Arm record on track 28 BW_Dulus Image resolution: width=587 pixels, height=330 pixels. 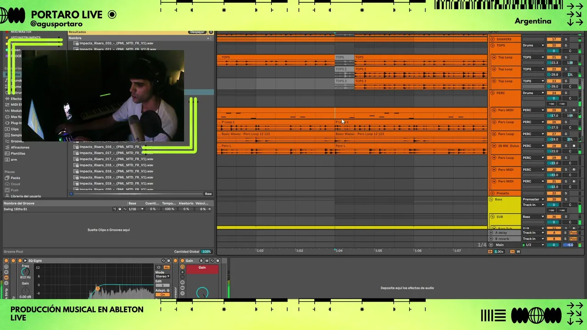pyautogui.click(x=573, y=146)
